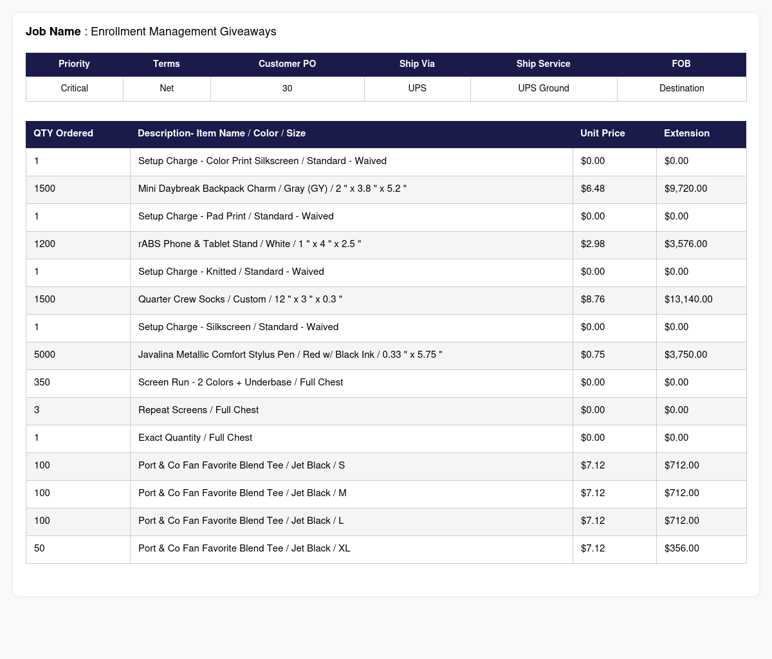This screenshot has width=772, height=659.
Task: Click the $6.48 unit price
Action: [x=593, y=189]
